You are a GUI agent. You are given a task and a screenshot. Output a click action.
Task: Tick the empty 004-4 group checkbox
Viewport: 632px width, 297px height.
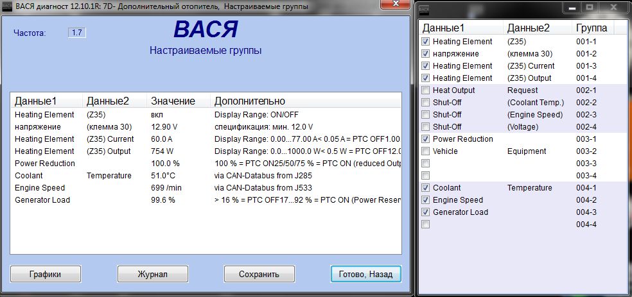425,225
